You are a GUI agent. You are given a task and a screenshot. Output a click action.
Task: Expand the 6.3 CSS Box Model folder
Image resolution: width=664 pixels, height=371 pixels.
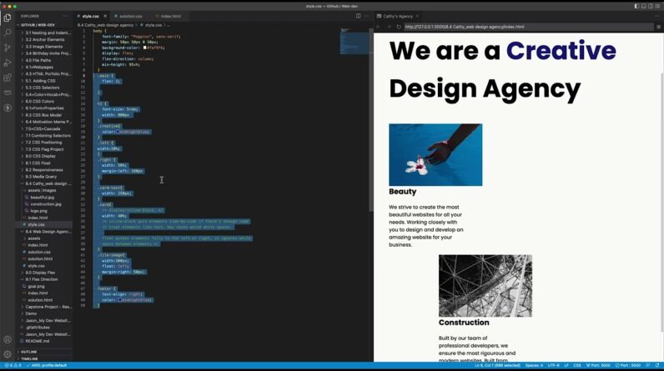tap(43, 115)
